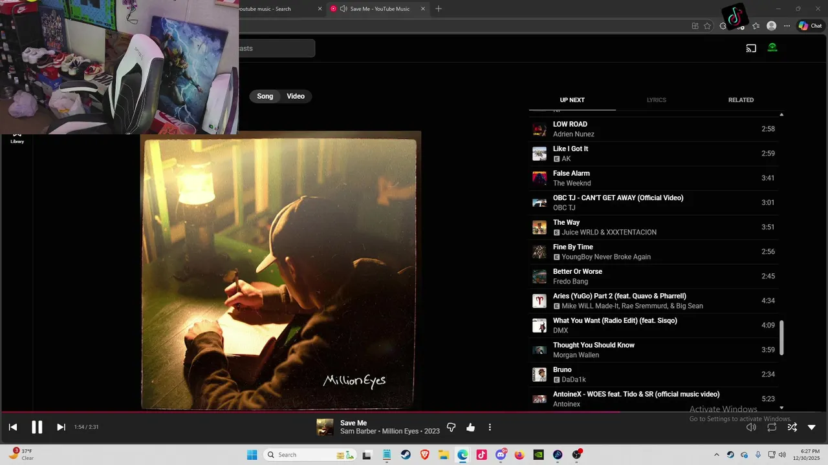Open Discord from the taskbar
This screenshot has height=465, width=828.
[501, 455]
